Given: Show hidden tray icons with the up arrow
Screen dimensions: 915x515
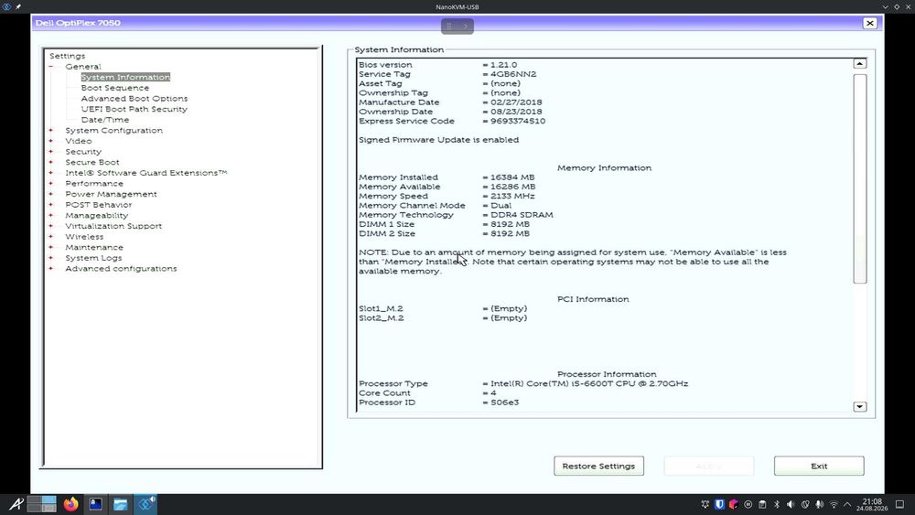Looking at the screenshot, I should [x=847, y=505].
